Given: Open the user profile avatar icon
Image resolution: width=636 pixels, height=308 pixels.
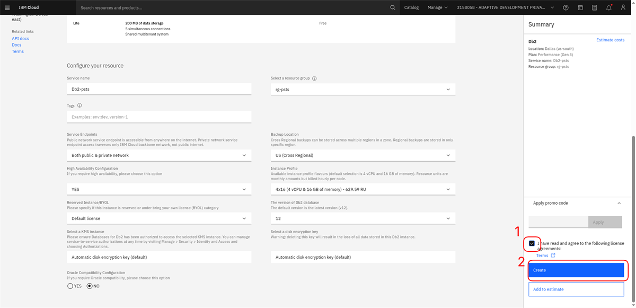Looking at the screenshot, I should pos(623,7).
